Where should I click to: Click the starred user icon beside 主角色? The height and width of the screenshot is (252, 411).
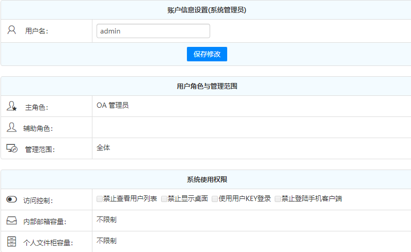(12, 106)
